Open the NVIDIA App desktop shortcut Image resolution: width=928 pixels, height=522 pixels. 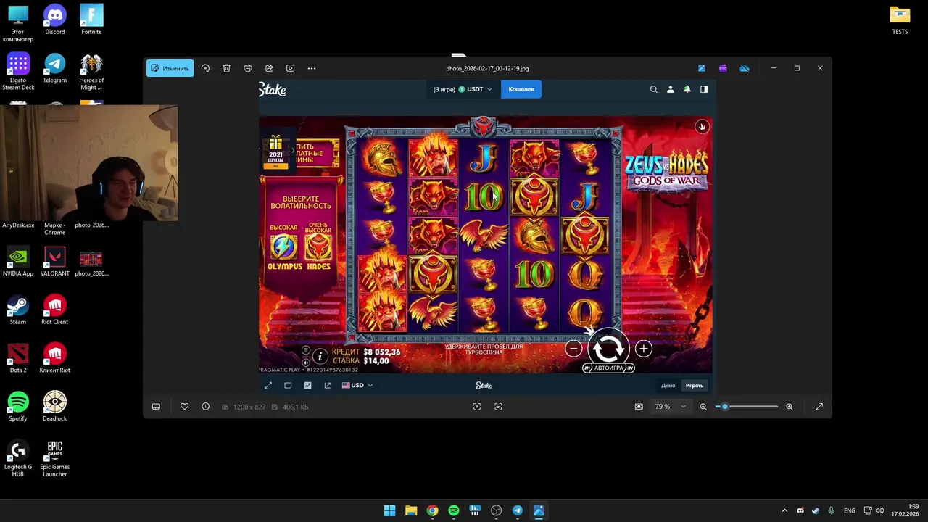pyautogui.click(x=18, y=262)
